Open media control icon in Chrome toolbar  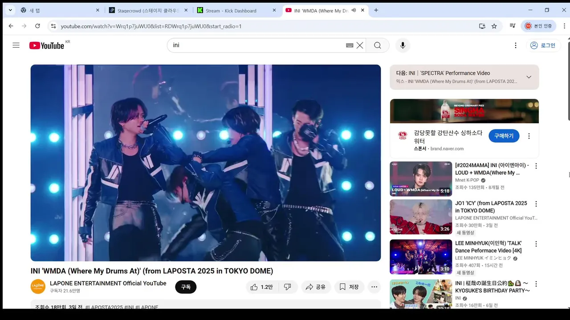click(513, 26)
